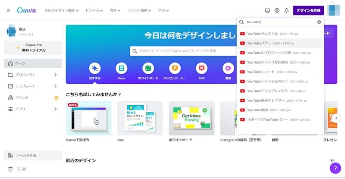Screen dimensions: 345x179
Task: Select the Docs category icon
Action: tap(122, 68)
